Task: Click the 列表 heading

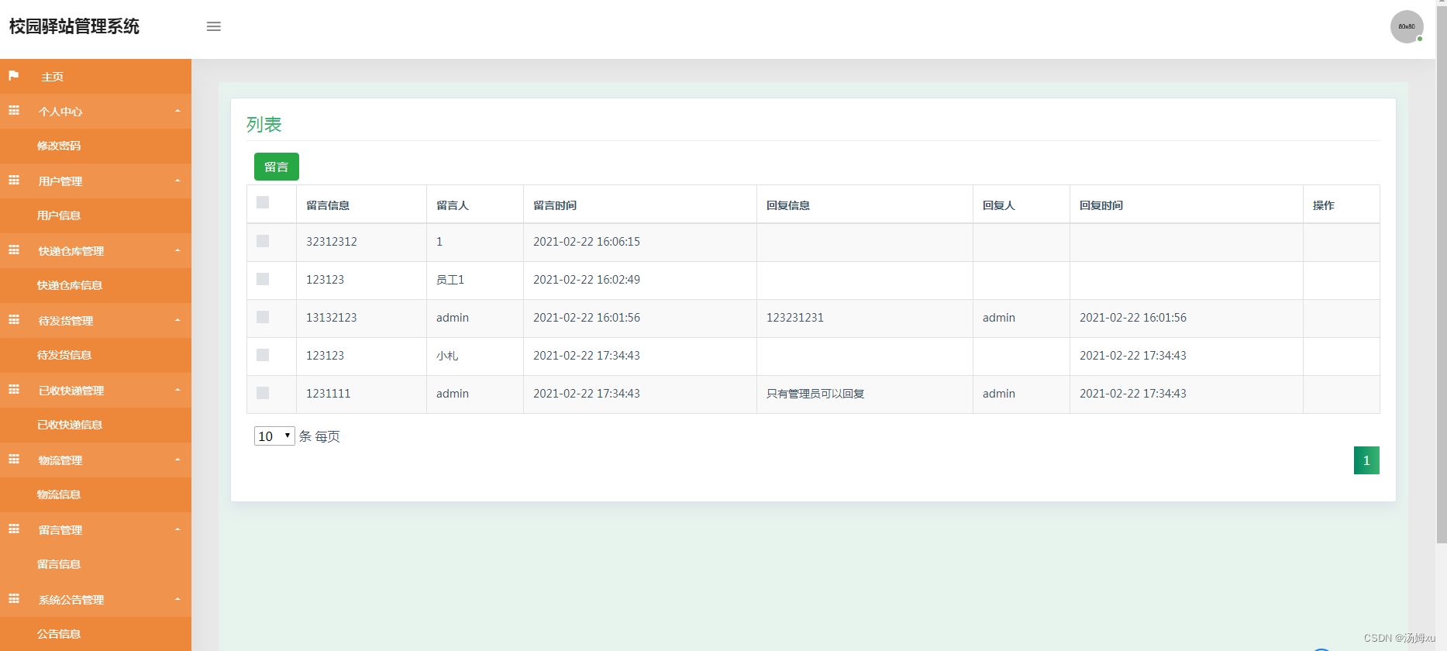Action: coord(264,125)
